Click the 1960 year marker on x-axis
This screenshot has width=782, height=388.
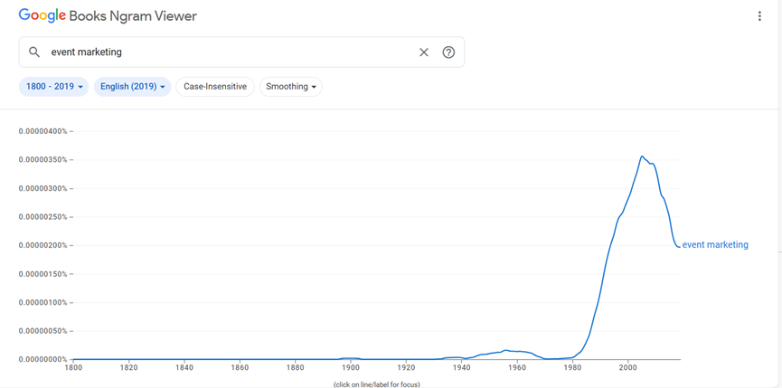[517, 367]
